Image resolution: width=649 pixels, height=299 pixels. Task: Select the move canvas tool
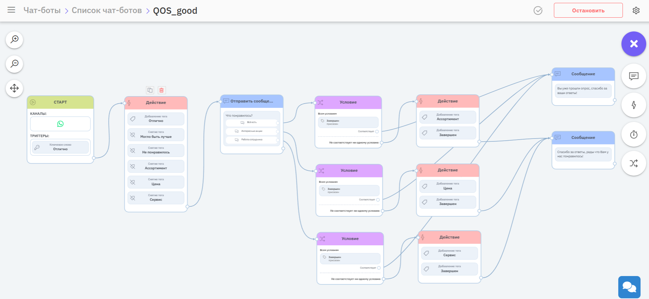point(15,88)
